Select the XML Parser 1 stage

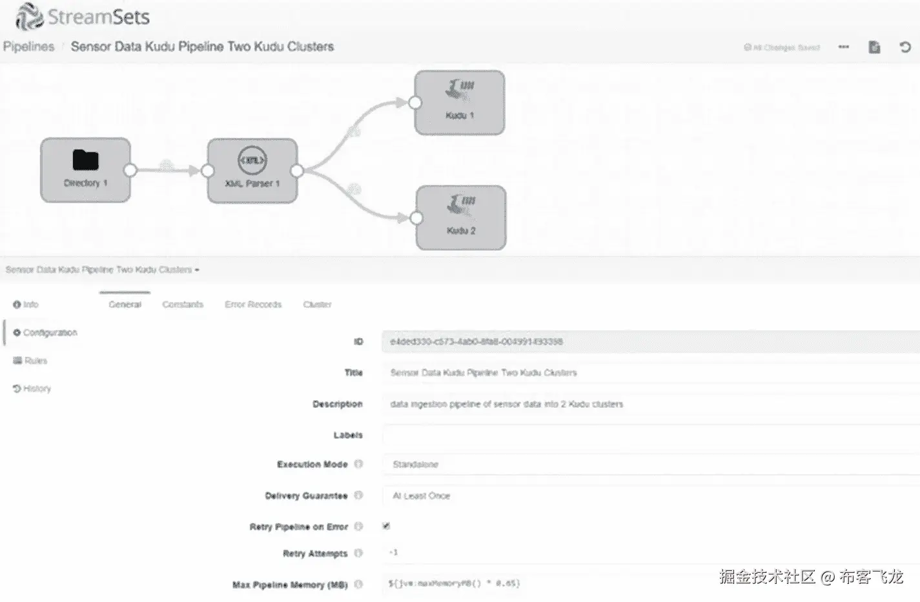[252, 170]
